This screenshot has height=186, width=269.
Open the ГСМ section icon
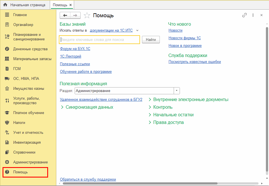click(7, 69)
